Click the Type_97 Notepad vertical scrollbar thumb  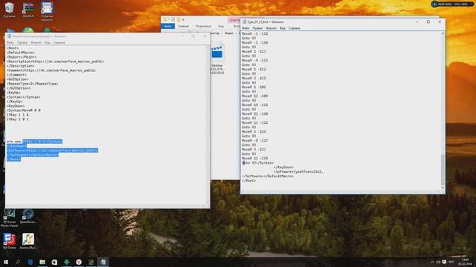(x=443, y=170)
